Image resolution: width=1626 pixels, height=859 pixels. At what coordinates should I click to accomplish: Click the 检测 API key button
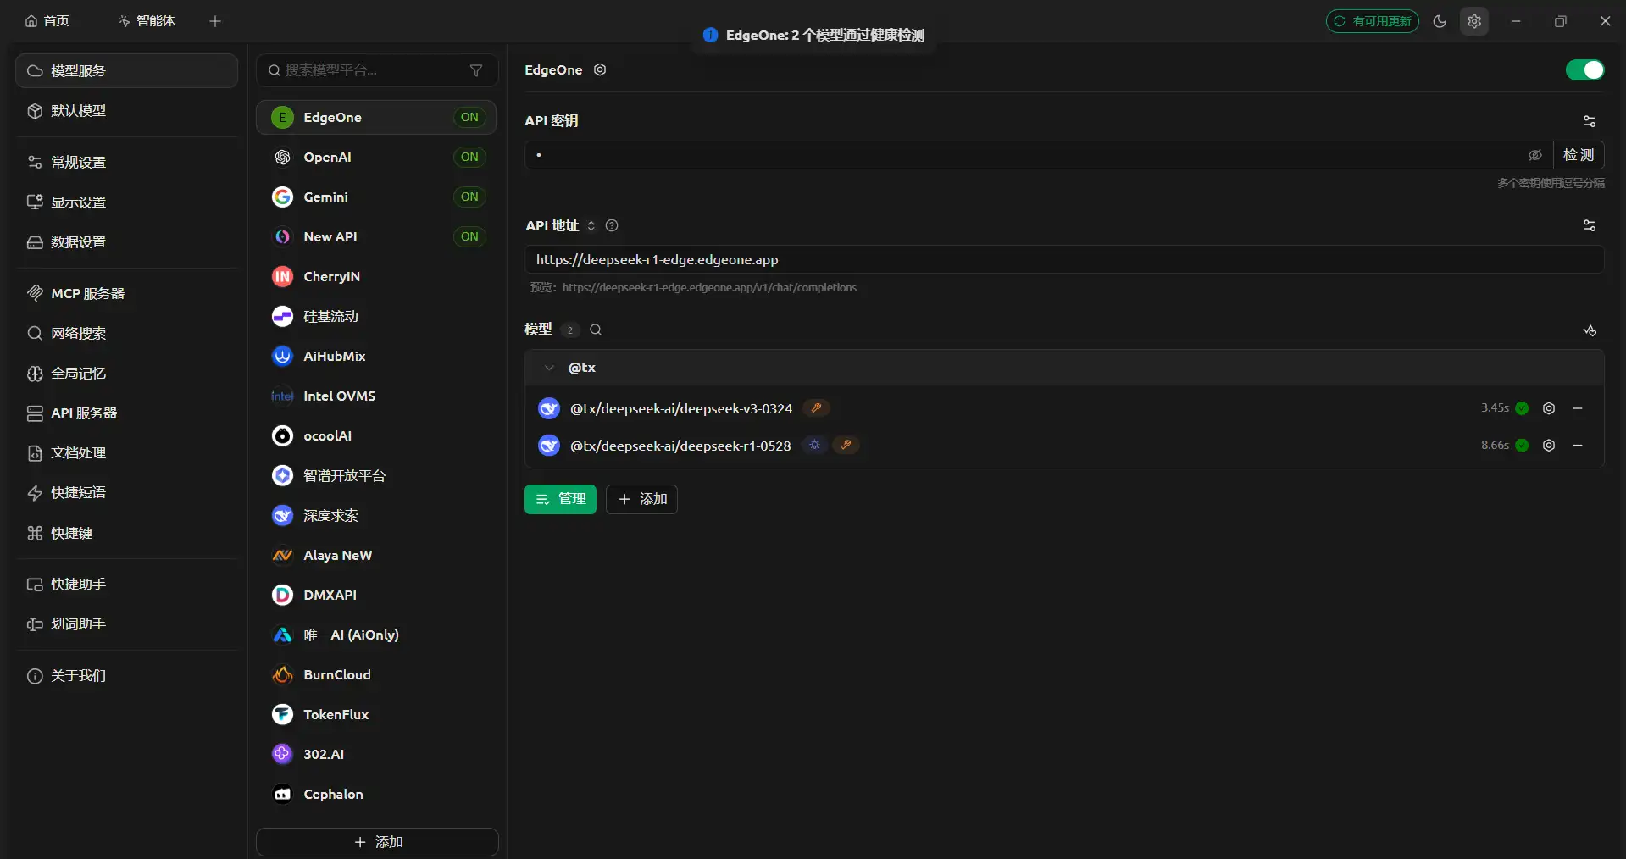1578,155
